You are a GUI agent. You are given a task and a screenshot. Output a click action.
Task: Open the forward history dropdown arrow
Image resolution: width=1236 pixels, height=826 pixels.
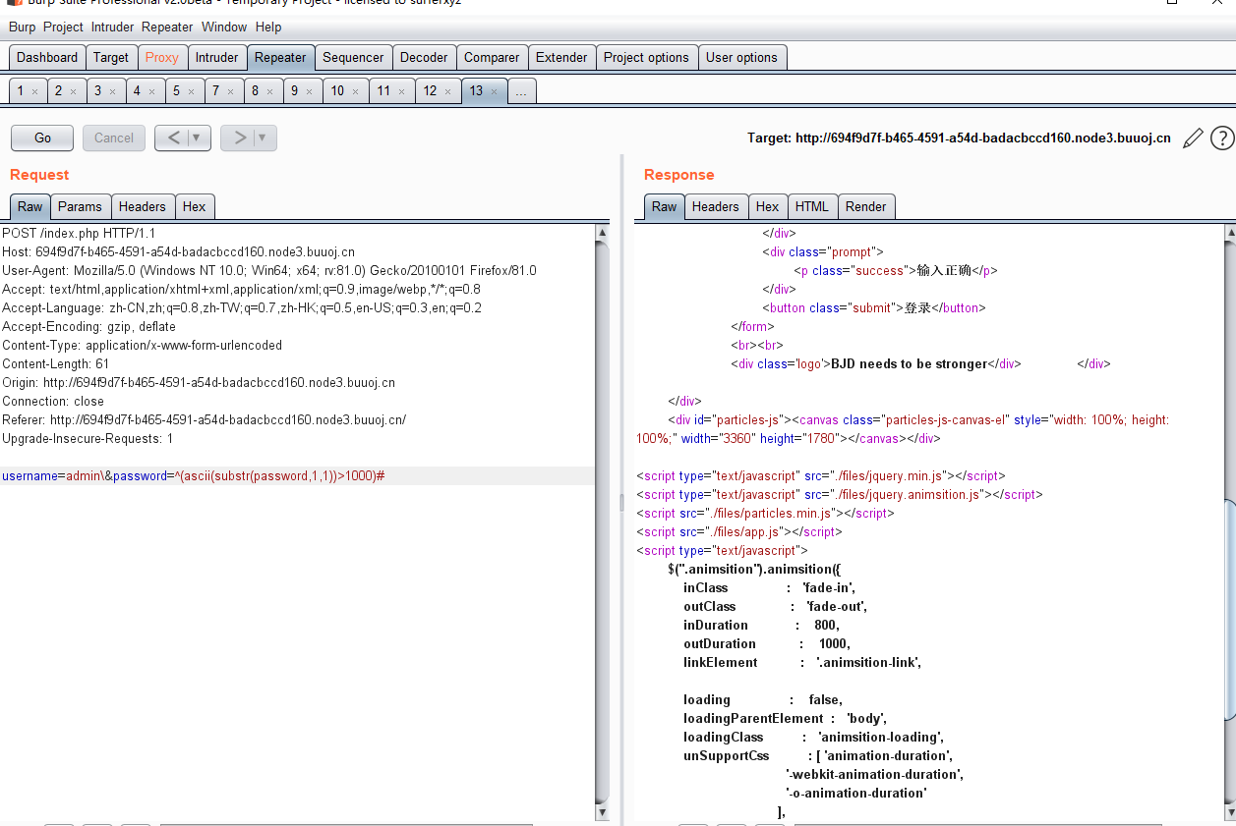coord(263,138)
